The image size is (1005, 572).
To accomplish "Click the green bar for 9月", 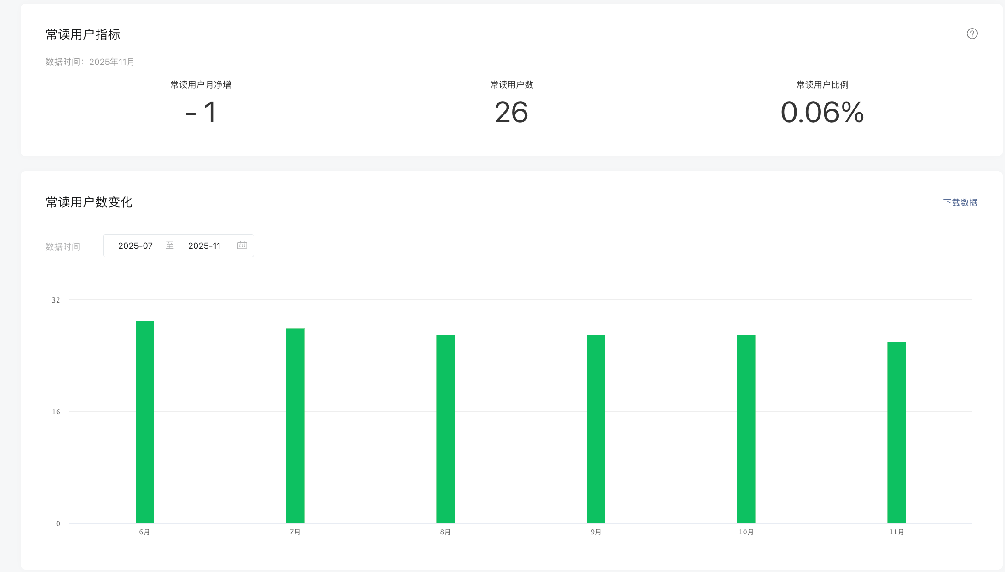I will (595, 429).
